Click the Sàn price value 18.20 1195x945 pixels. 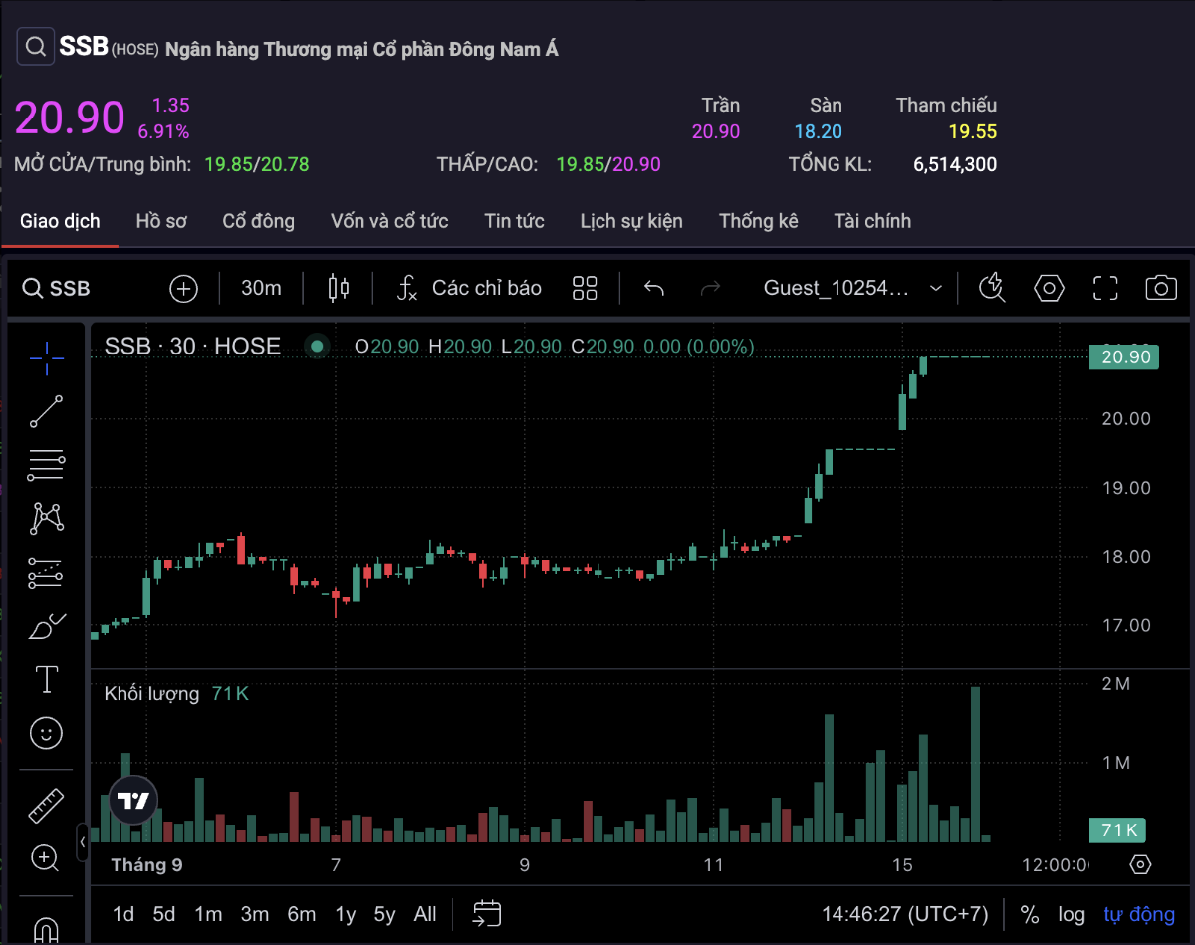[819, 131]
